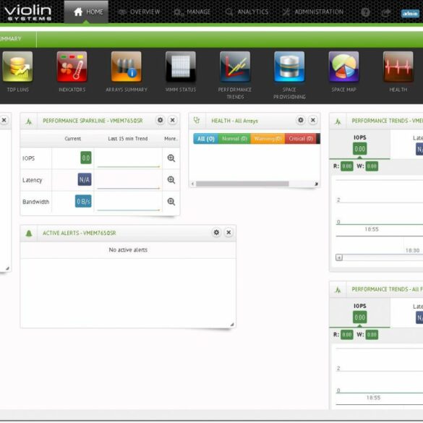
Task: Click the Latency N/A current value
Action: pyautogui.click(x=85, y=179)
